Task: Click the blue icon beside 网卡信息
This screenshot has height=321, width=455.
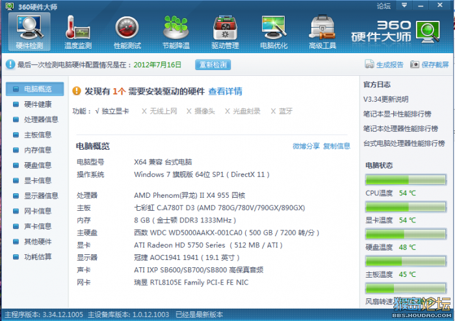Action: (x=16, y=211)
